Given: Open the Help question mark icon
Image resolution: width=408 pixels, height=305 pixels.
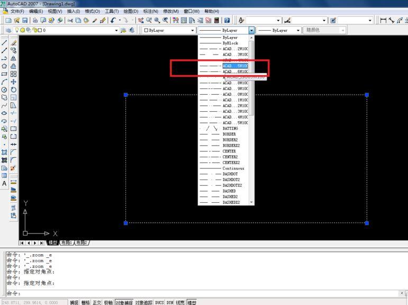Looking at the screenshot, I should [227, 20].
